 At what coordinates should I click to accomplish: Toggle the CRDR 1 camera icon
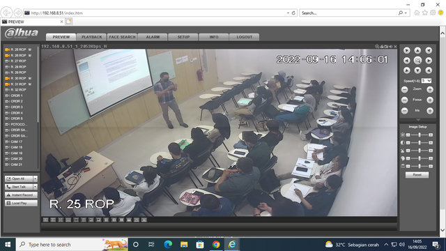coord(7,96)
